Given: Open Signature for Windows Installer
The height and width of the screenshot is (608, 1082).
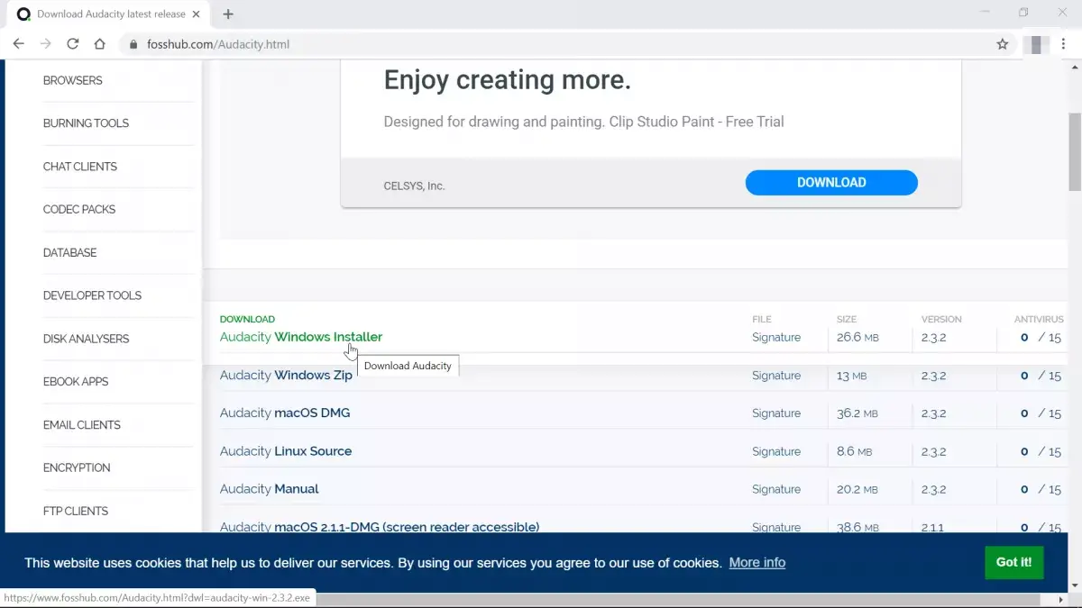Looking at the screenshot, I should point(776,337).
